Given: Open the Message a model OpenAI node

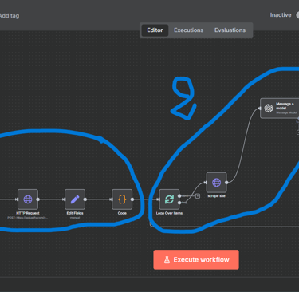Looking at the screenshot, I should (x=280, y=109).
